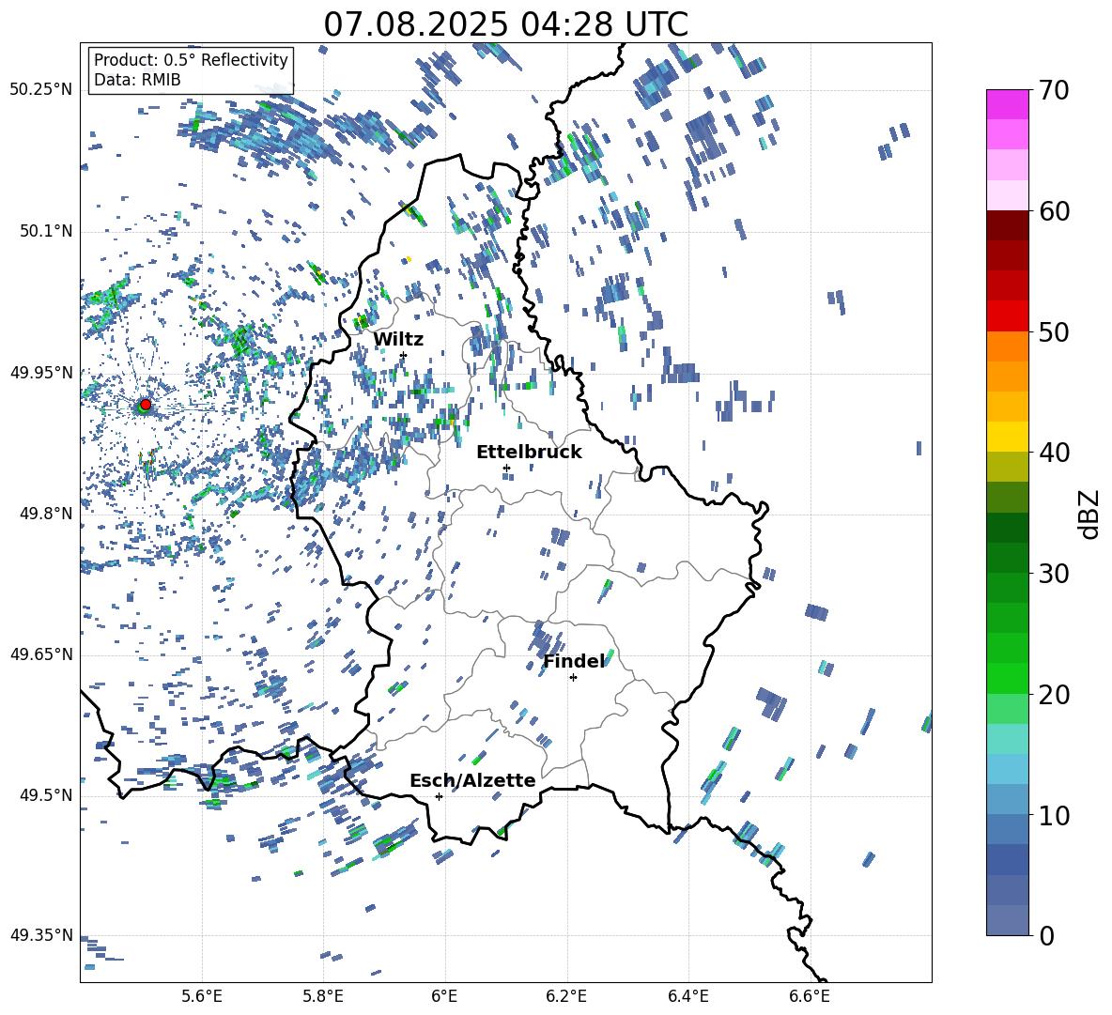
Task: Click the colorbar tick value 10
Action: (x=1054, y=815)
